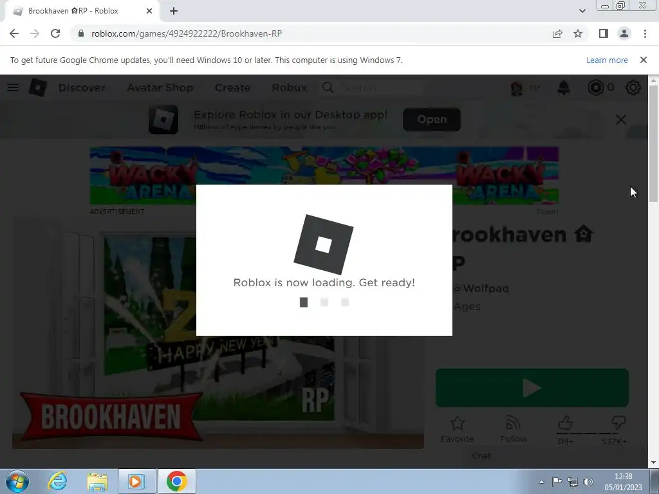Like the game with thumbs up

(565, 423)
